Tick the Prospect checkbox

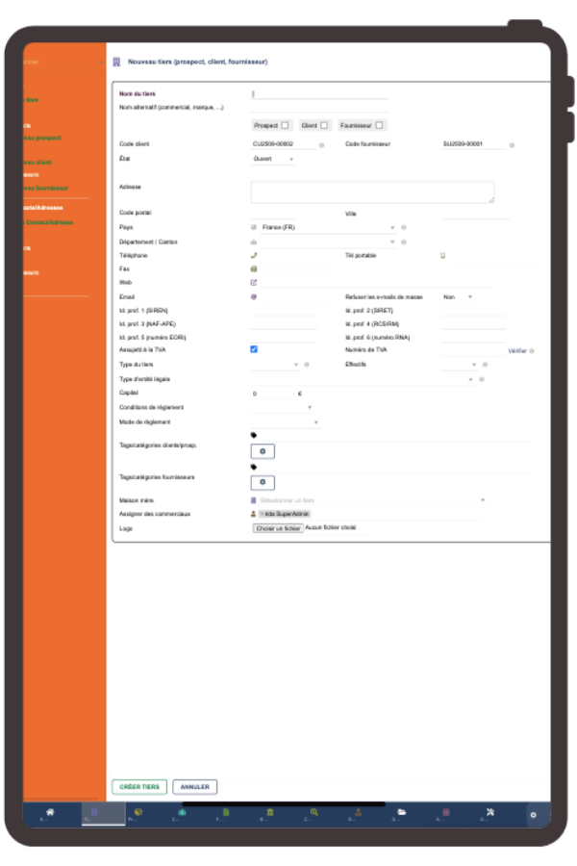285,125
